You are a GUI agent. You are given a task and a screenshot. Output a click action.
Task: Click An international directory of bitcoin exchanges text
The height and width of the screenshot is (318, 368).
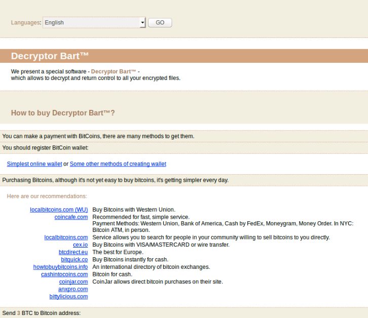151,267
